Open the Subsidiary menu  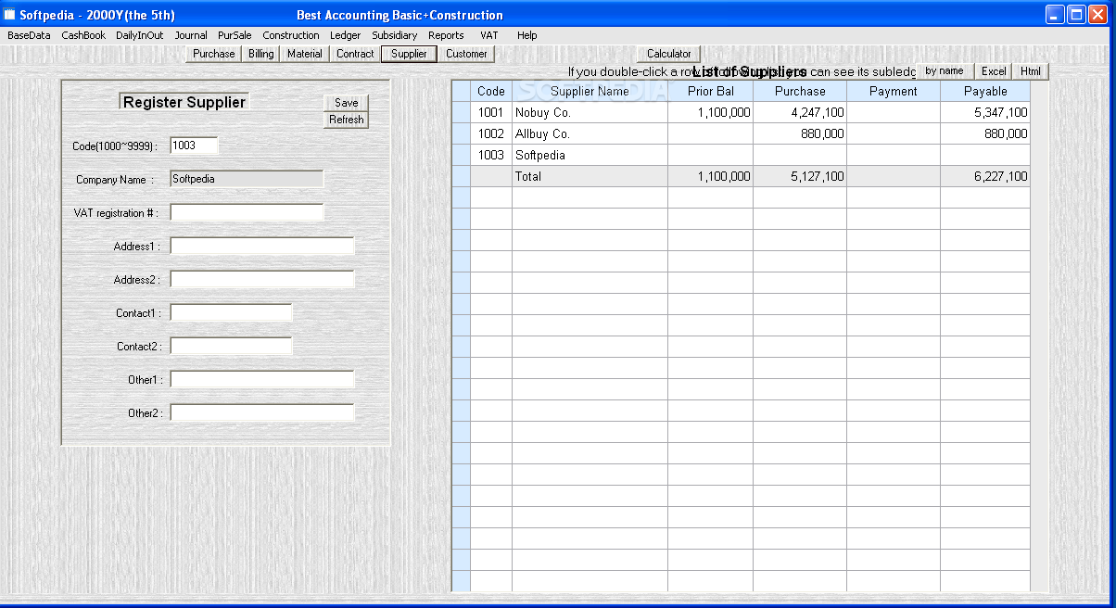[x=395, y=35]
